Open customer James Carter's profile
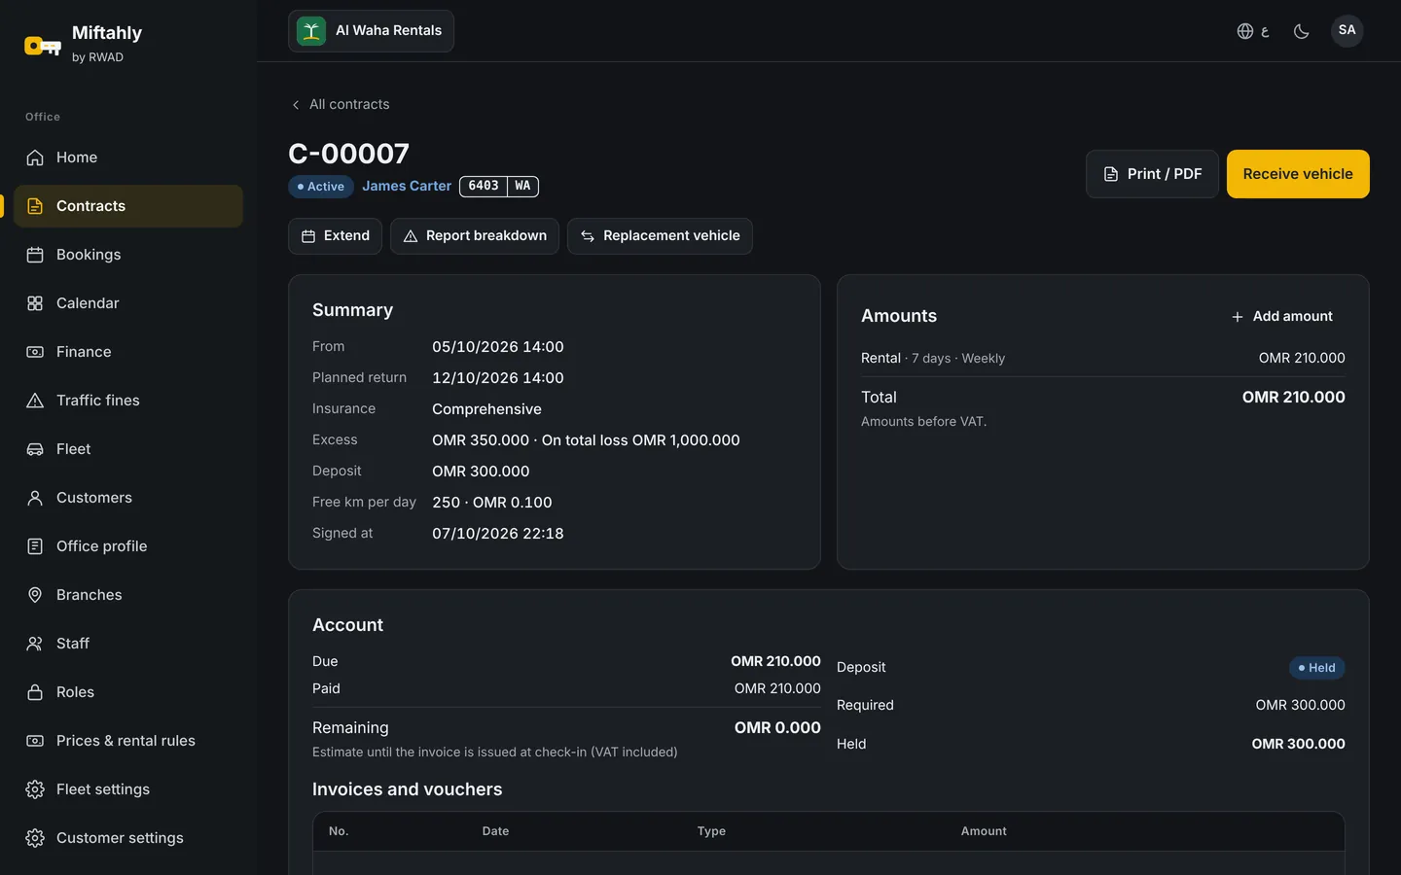Viewport: 1401px width, 875px height. pyautogui.click(x=407, y=186)
